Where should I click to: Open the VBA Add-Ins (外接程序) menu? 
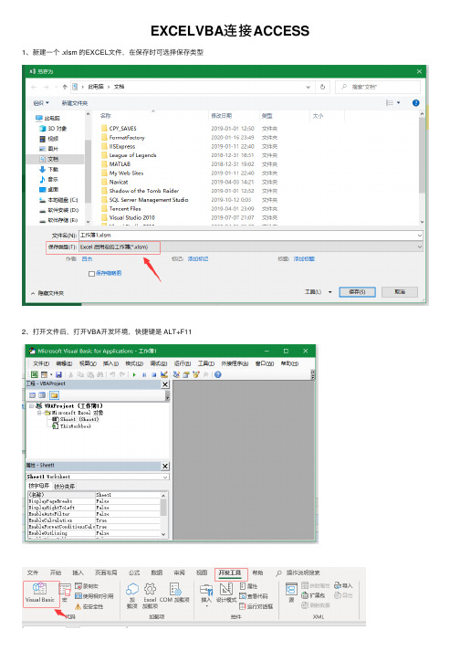point(235,363)
